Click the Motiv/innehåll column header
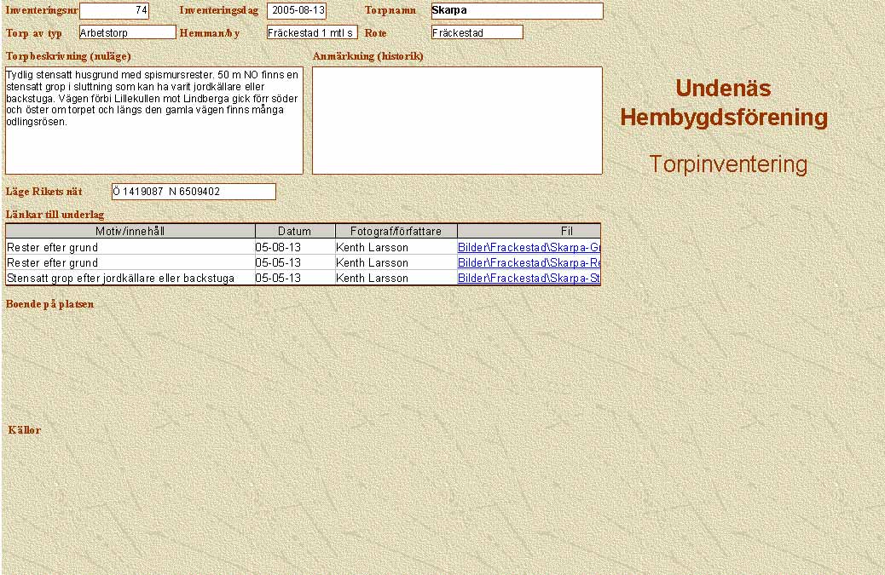Screen dimensions: 885x575 point(130,231)
